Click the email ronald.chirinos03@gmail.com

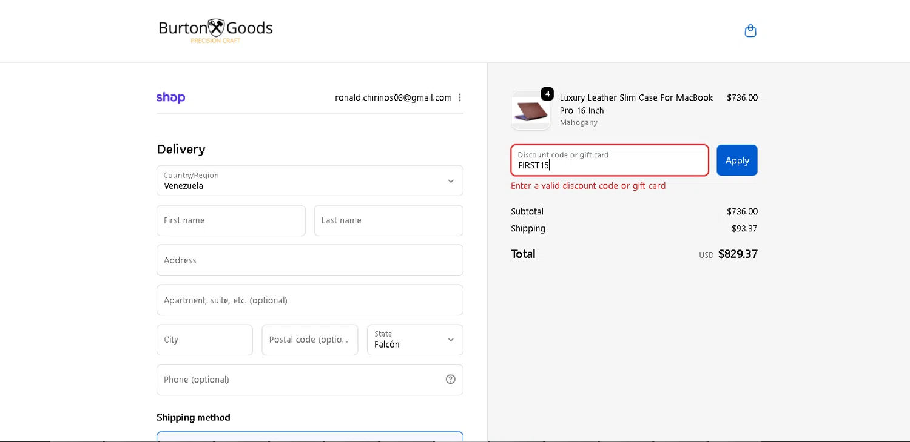[x=393, y=97]
